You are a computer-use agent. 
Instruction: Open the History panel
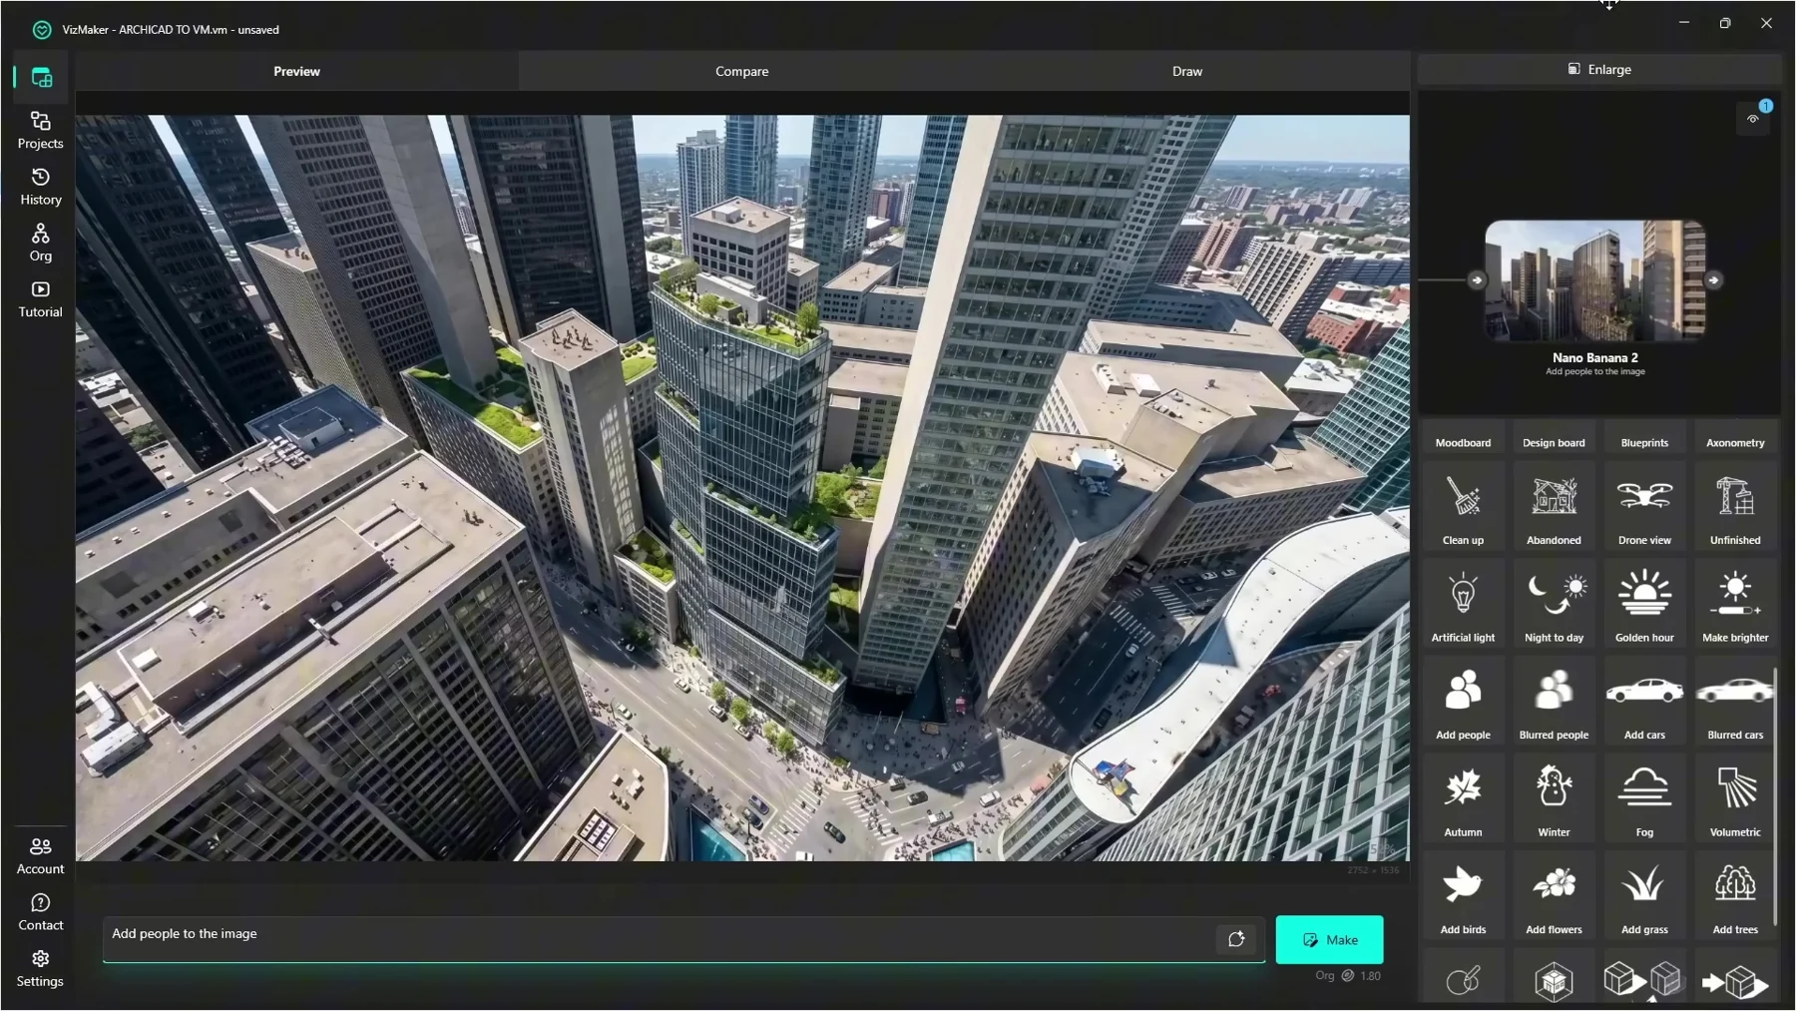(x=40, y=187)
